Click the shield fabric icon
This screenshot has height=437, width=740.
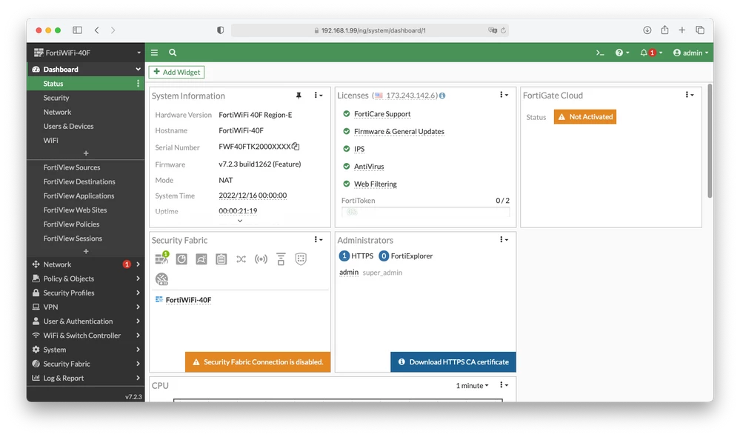tap(301, 258)
